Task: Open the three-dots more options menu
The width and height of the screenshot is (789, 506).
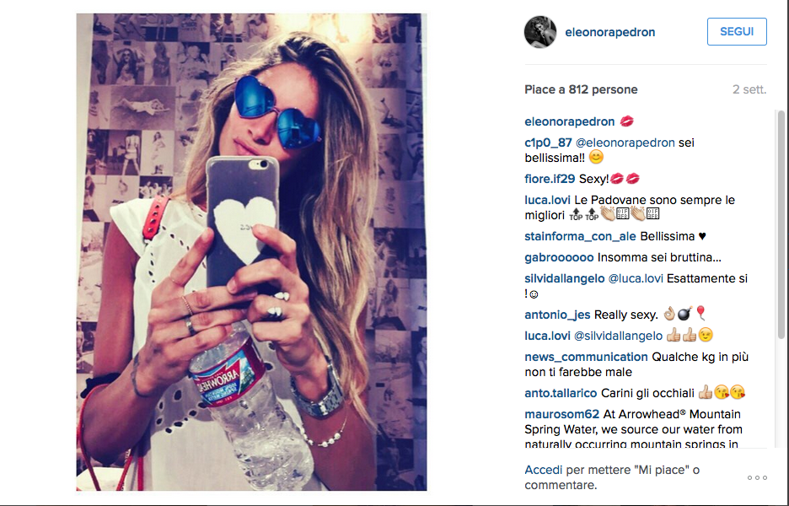Action: pyautogui.click(x=757, y=477)
